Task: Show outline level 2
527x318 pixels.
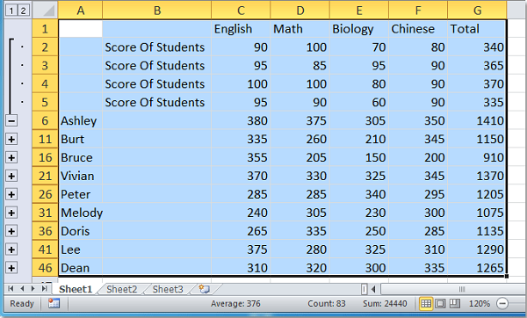Action: pos(23,11)
